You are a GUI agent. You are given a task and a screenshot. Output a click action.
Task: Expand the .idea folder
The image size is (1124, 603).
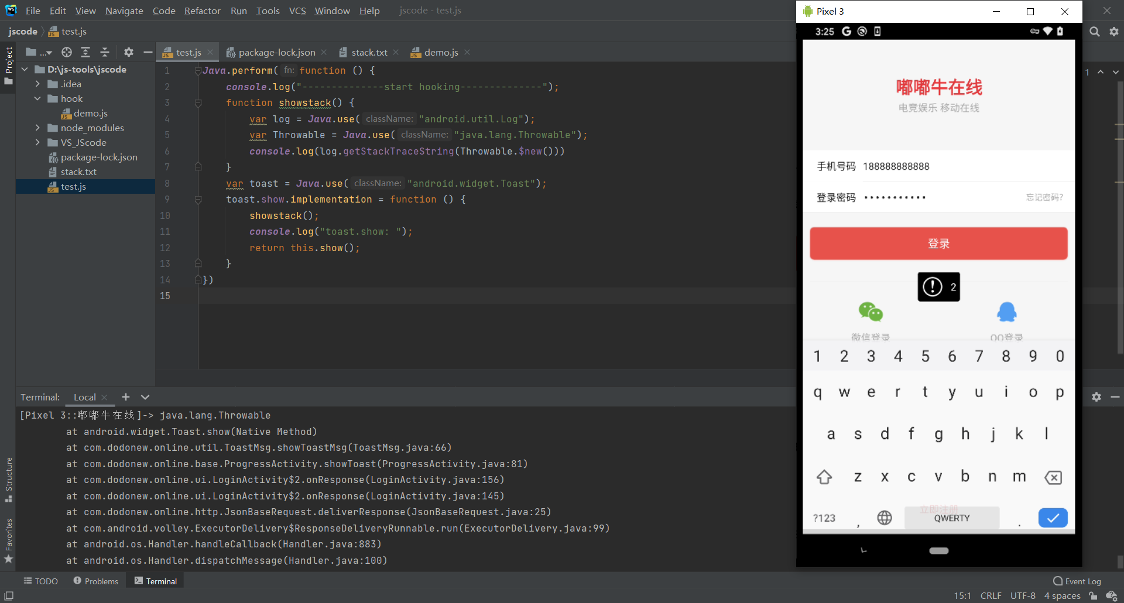(x=38, y=84)
